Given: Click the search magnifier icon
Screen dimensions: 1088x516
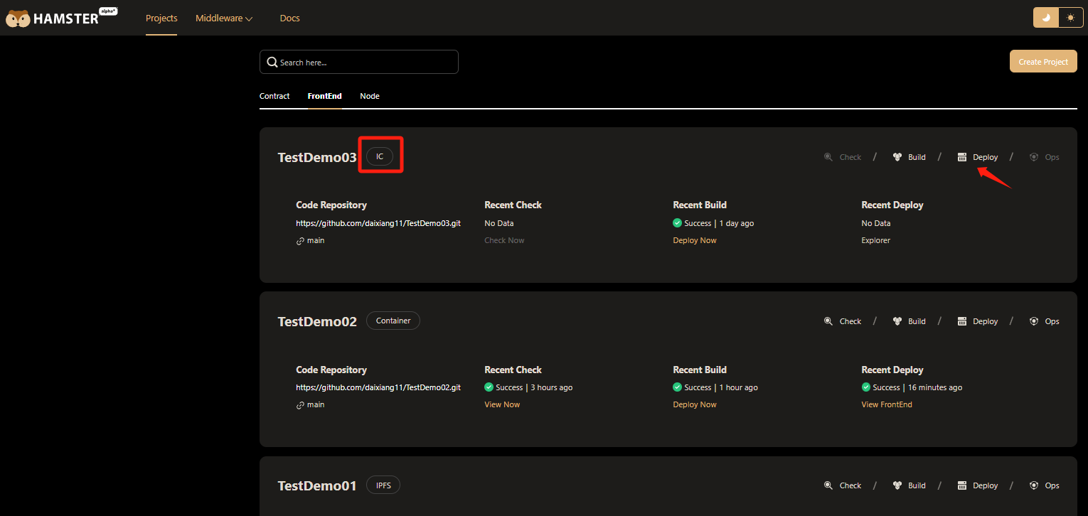Looking at the screenshot, I should (x=272, y=63).
